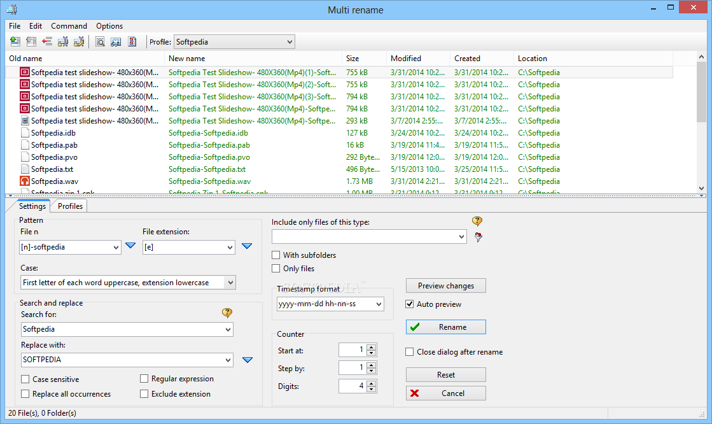Expand the Search for dropdown
This screenshot has width=712, height=424.
[x=228, y=330]
